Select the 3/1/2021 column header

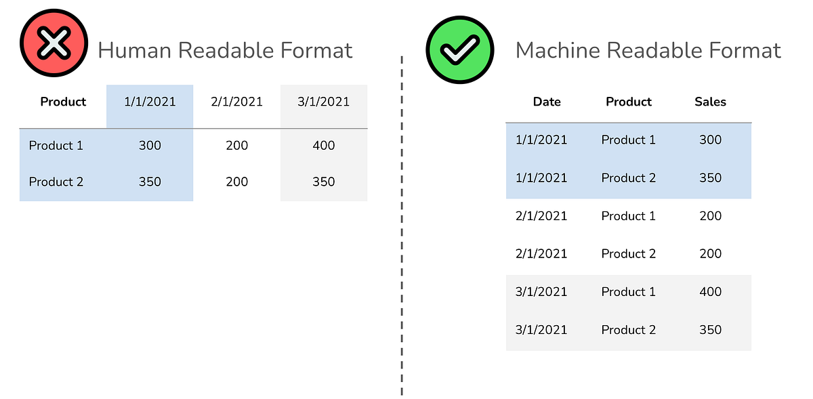pyautogui.click(x=324, y=102)
